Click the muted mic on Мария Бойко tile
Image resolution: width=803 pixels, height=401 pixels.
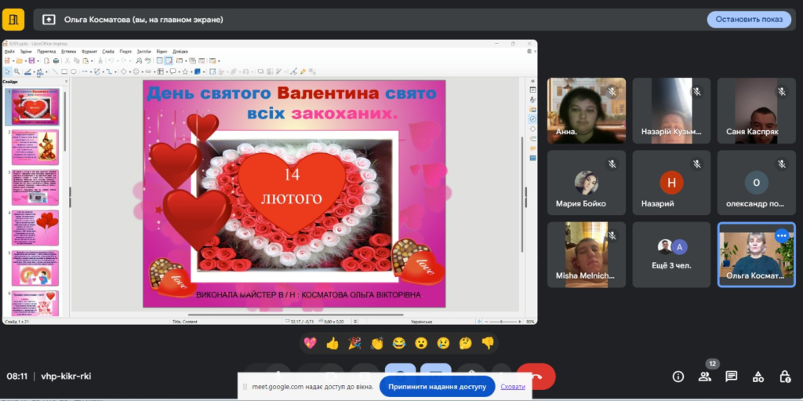612,164
